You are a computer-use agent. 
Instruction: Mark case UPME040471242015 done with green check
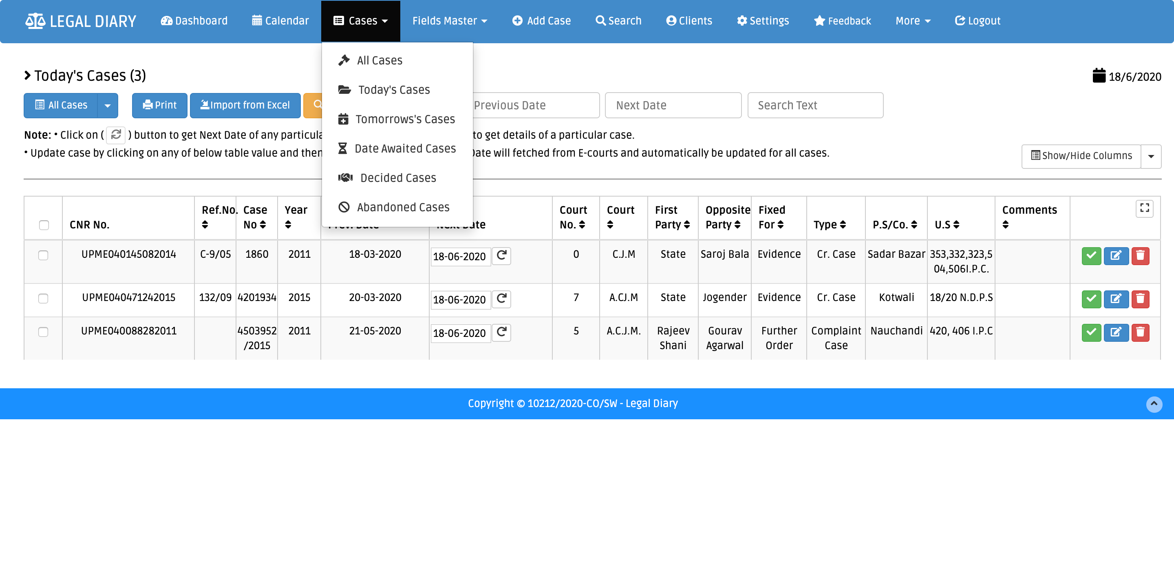pyautogui.click(x=1091, y=299)
